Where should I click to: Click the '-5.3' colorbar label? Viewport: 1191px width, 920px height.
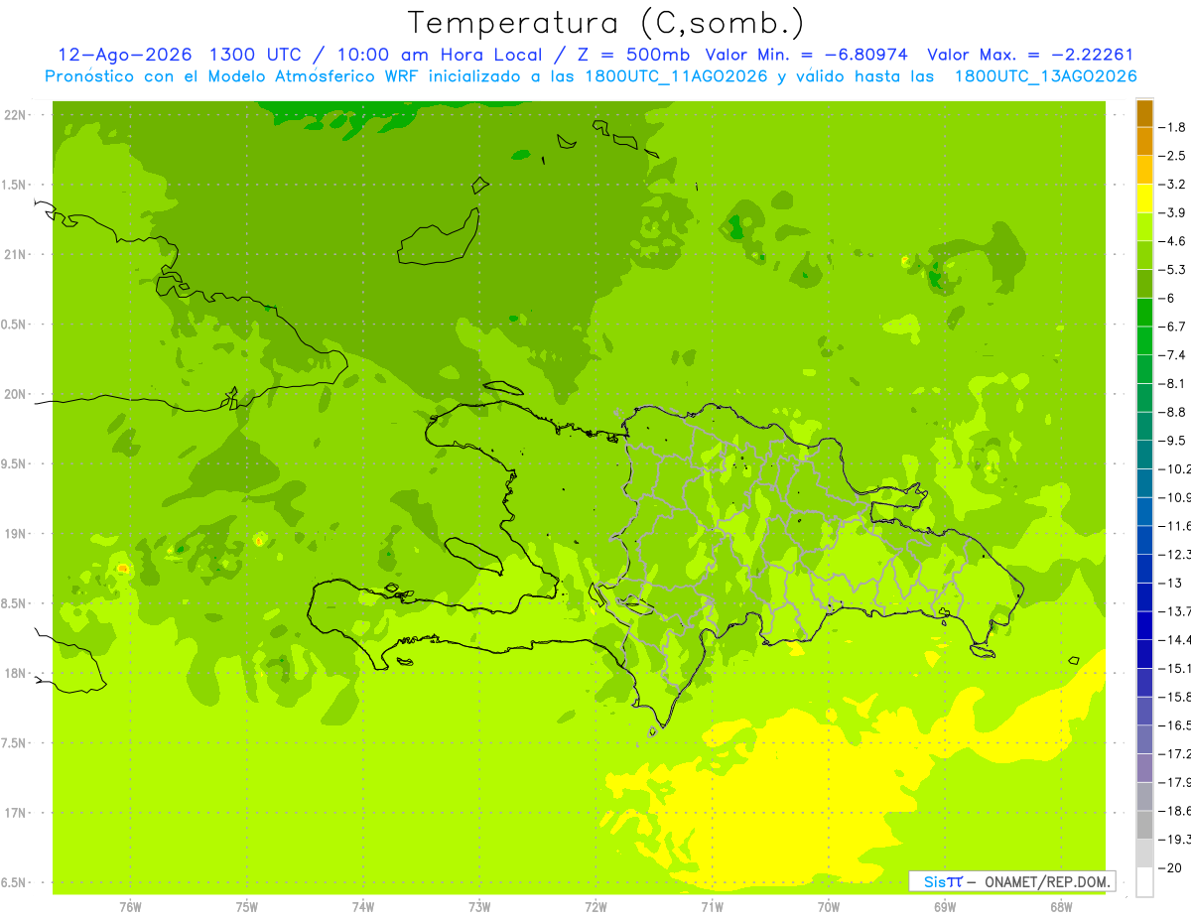click(1174, 269)
